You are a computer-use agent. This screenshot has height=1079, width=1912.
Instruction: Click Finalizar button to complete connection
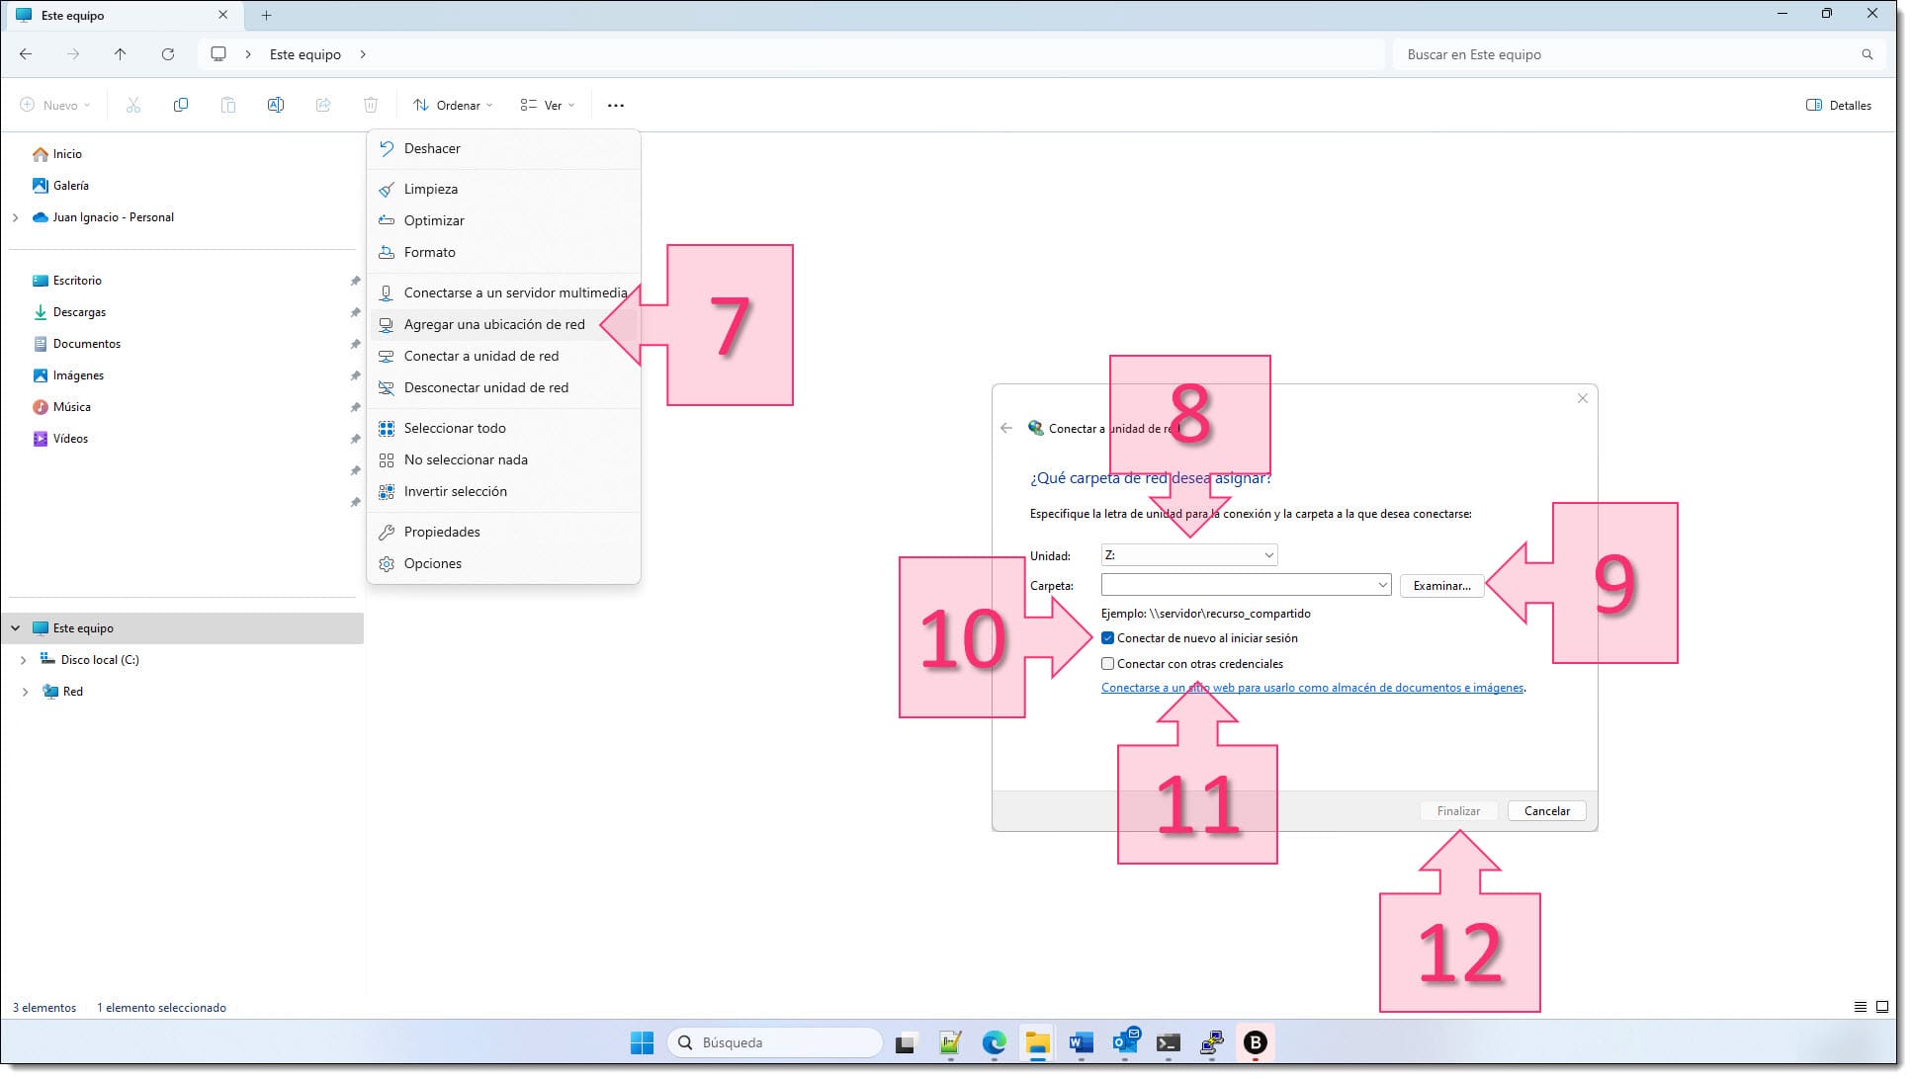tap(1457, 810)
